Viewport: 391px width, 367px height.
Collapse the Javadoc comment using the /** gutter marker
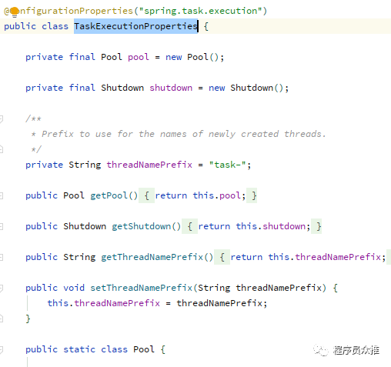click(2, 118)
